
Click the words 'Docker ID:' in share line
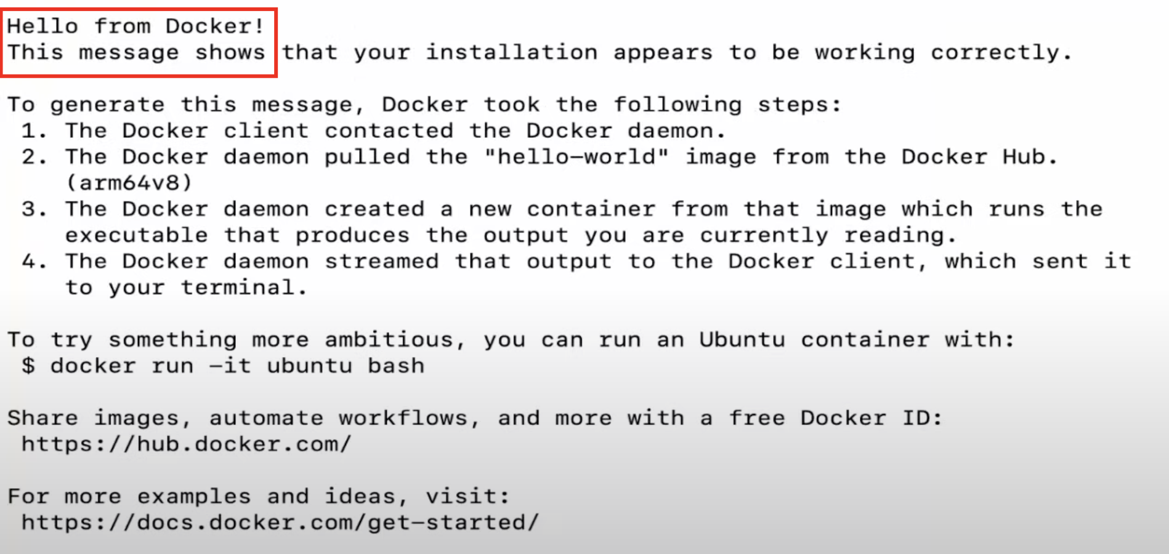[x=872, y=418]
